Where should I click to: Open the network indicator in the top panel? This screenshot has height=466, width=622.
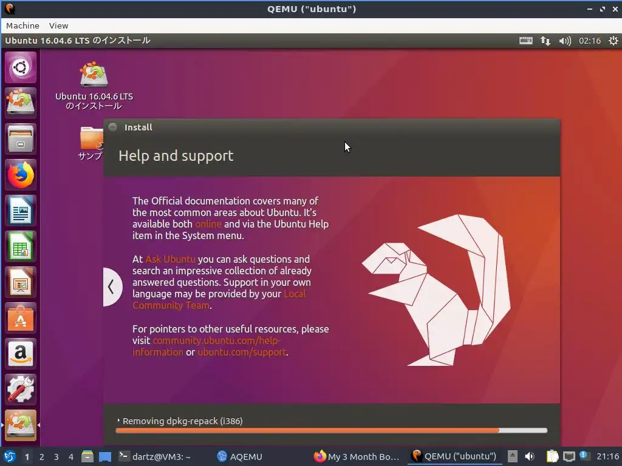[x=545, y=41]
